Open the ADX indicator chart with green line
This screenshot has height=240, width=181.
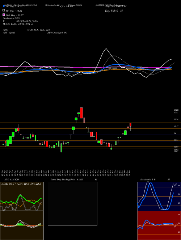pos(22,196)
